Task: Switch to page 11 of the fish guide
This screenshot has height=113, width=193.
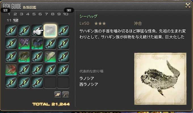Action: click(x=9, y=20)
